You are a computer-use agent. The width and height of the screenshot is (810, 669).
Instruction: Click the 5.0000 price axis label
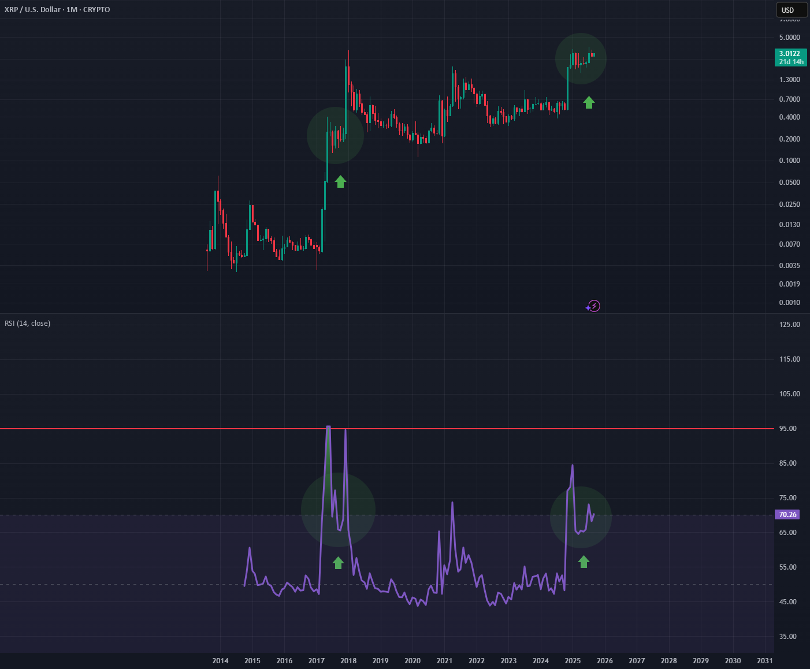tap(790, 38)
